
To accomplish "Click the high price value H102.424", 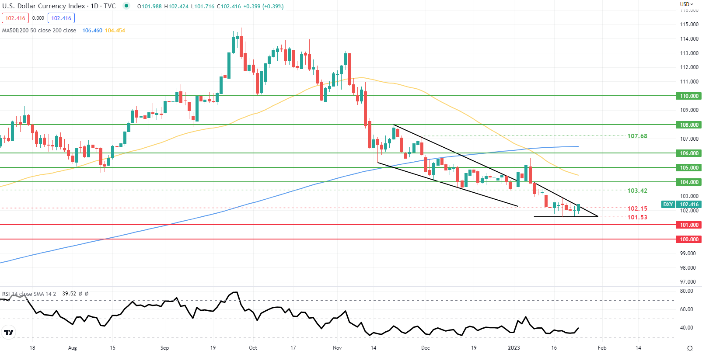I will 176,7.
